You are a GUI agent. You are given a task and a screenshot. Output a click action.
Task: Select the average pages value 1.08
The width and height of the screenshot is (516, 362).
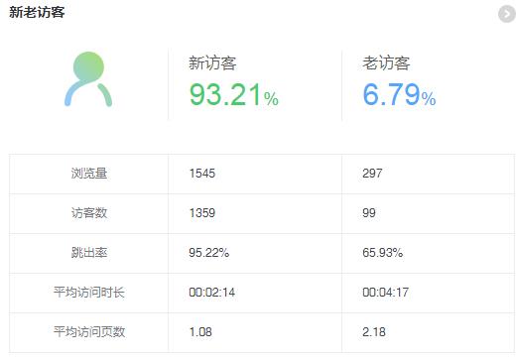pyautogui.click(x=200, y=332)
